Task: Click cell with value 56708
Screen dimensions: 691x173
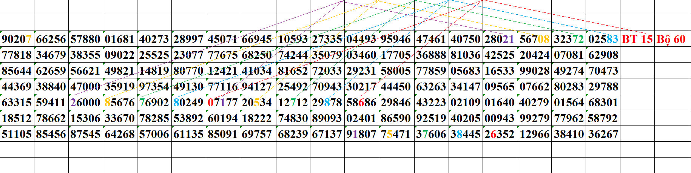Action: point(534,39)
